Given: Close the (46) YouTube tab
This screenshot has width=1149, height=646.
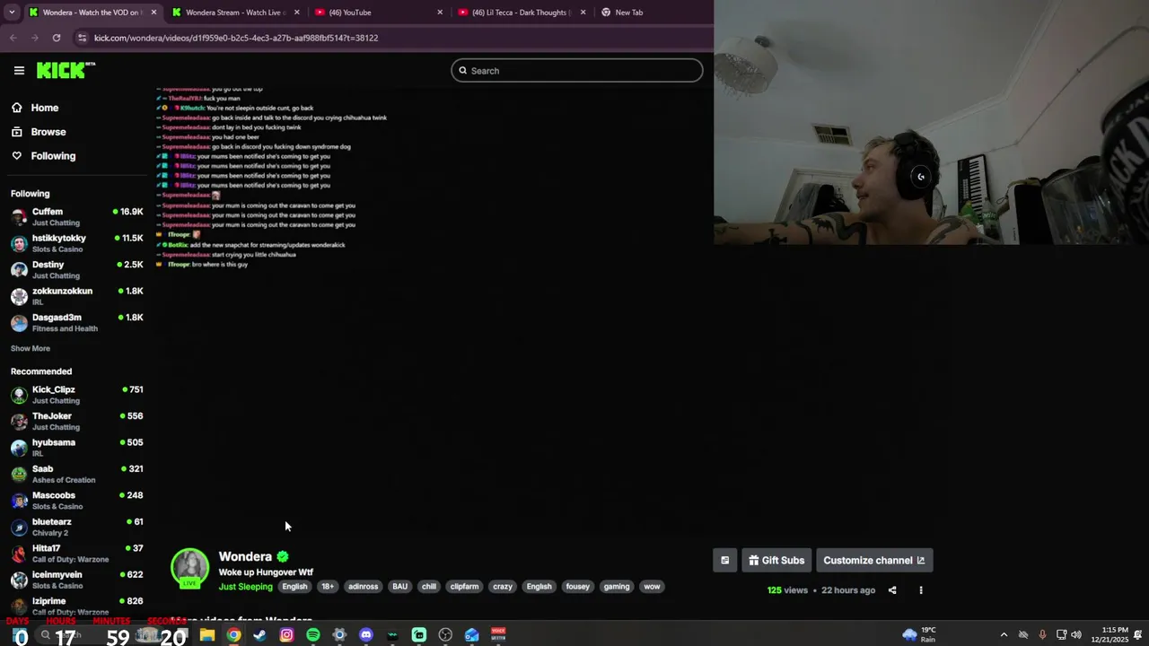Looking at the screenshot, I should [x=440, y=13].
